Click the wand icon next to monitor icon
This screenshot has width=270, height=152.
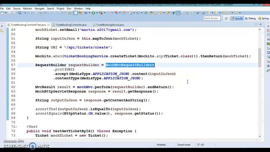point(25,13)
